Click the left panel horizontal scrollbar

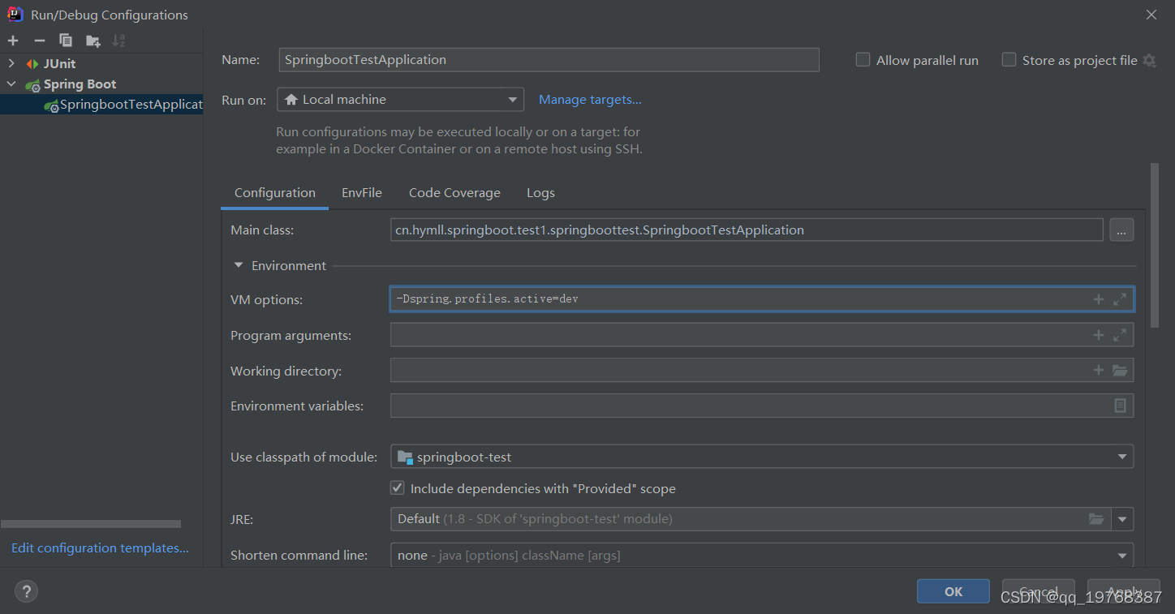click(x=91, y=524)
